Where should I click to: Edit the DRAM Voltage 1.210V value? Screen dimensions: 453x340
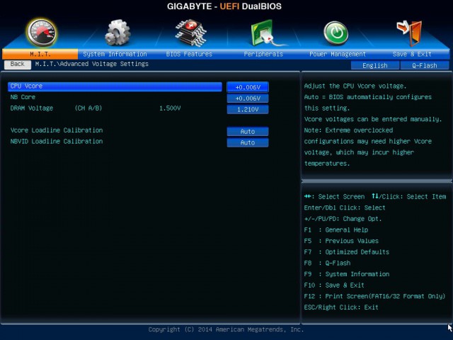pos(248,109)
